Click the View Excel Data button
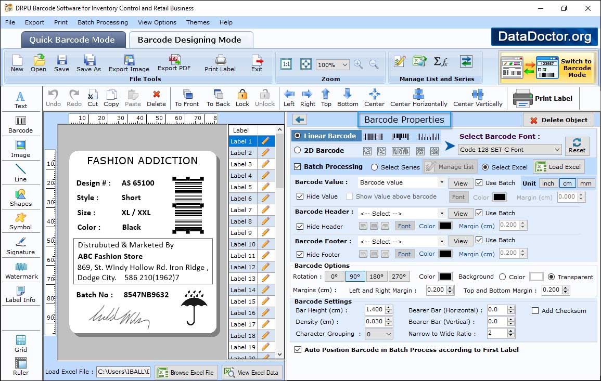This screenshot has width=601, height=381. point(252,372)
